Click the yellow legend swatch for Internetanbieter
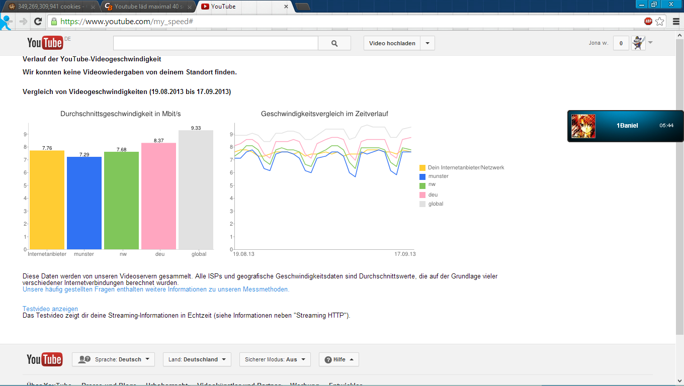Viewport: 684px width, 386px height. tap(422, 168)
